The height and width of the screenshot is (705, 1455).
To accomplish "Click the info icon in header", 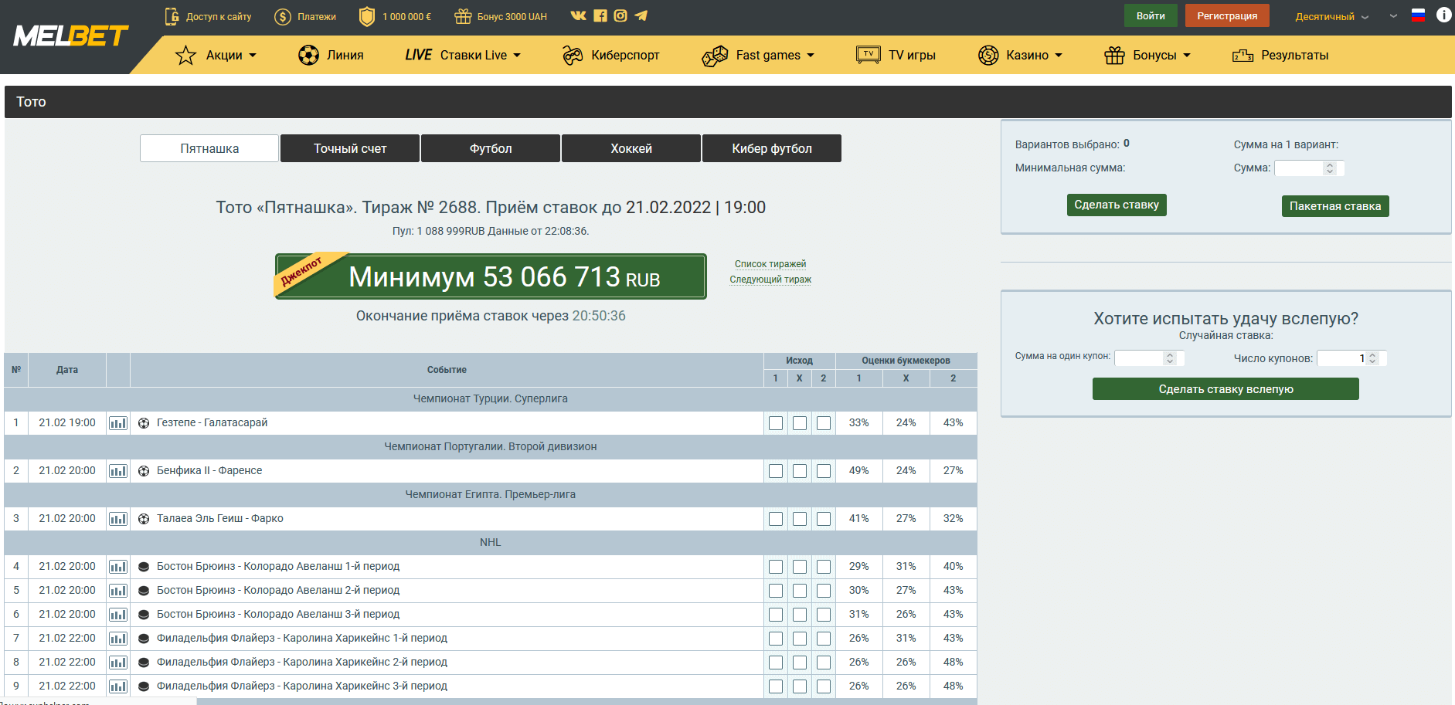I will click(1443, 15).
